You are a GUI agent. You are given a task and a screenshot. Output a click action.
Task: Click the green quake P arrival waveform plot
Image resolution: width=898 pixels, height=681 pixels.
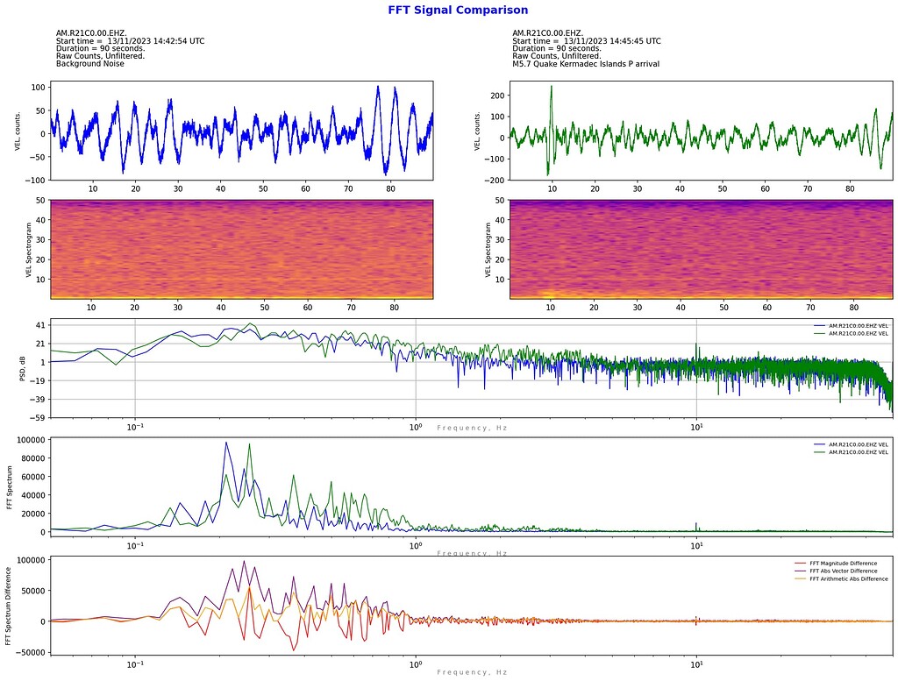(x=699, y=131)
